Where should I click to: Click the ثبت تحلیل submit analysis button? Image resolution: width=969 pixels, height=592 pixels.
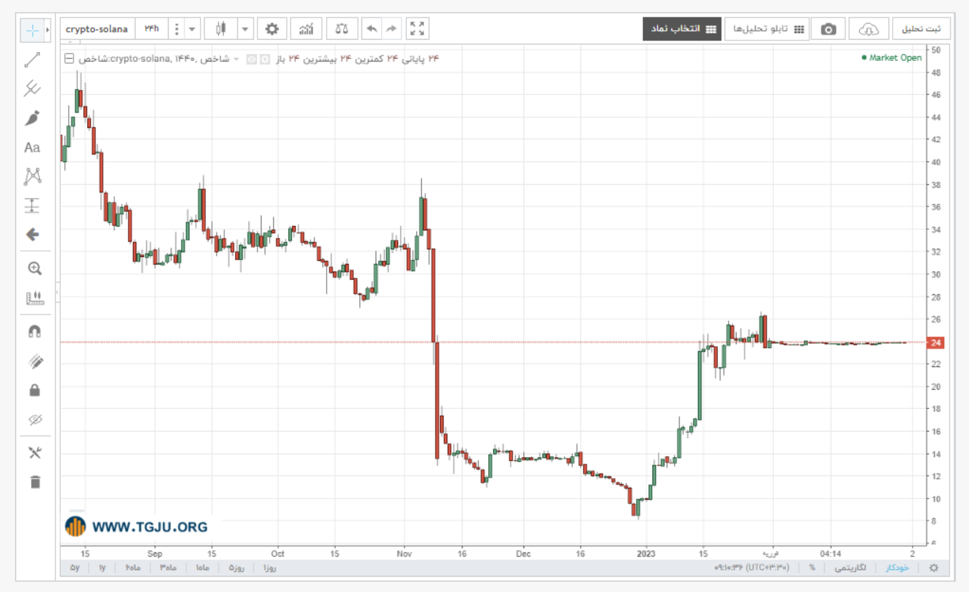[x=921, y=29]
